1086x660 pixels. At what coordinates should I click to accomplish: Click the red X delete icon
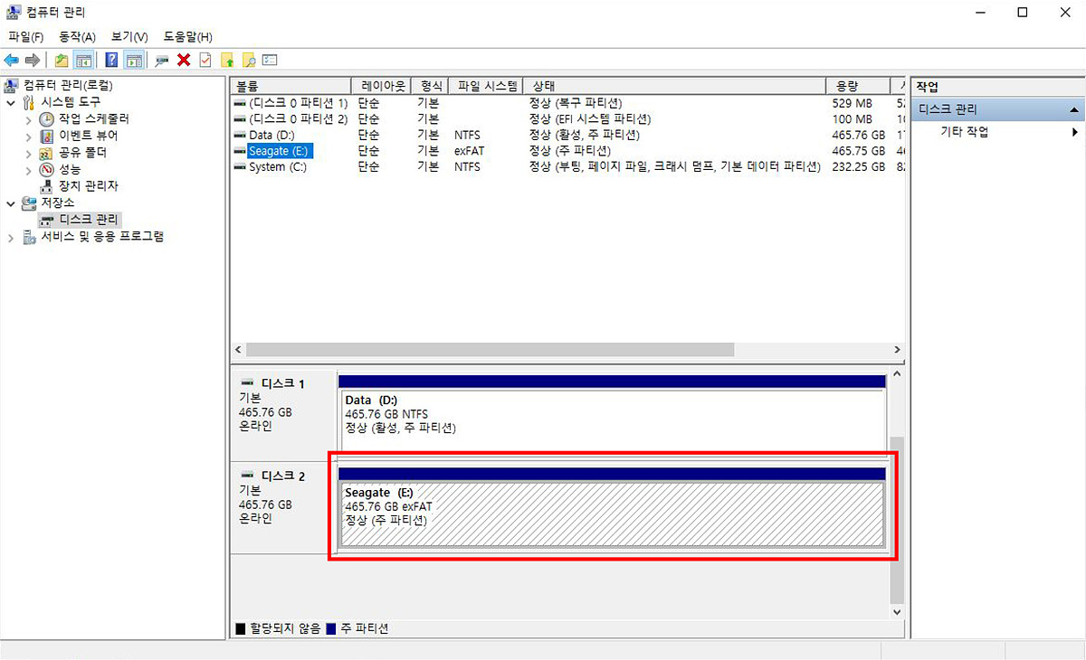[x=184, y=61]
